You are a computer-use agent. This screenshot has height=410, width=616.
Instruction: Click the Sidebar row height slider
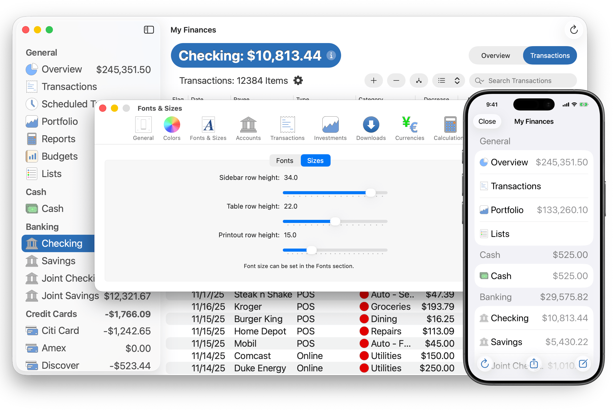(370, 193)
